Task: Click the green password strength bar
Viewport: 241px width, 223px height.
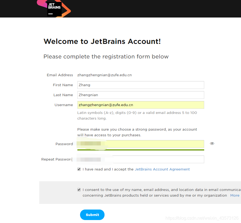Action: click(141, 150)
